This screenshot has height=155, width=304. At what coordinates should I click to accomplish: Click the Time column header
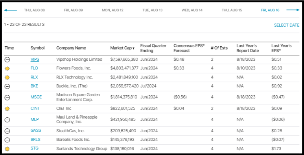click(x=9, y=48)
